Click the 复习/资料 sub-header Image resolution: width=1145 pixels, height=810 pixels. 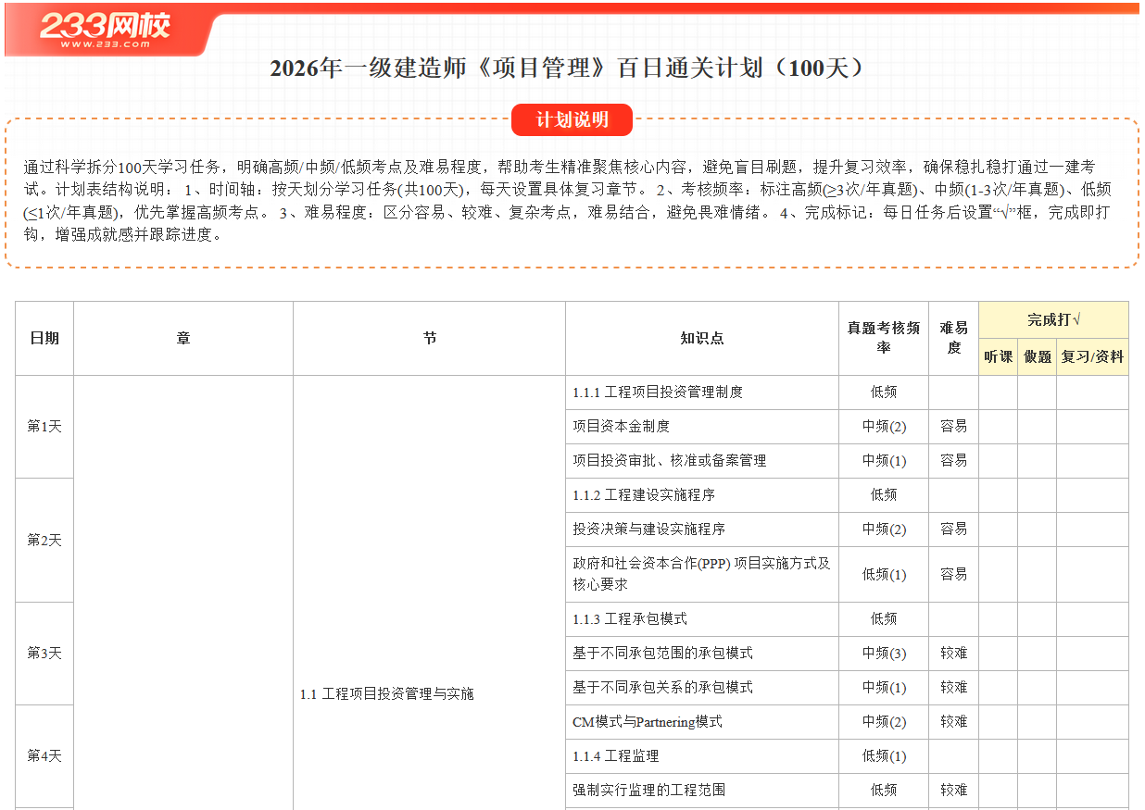point(1092,356)
